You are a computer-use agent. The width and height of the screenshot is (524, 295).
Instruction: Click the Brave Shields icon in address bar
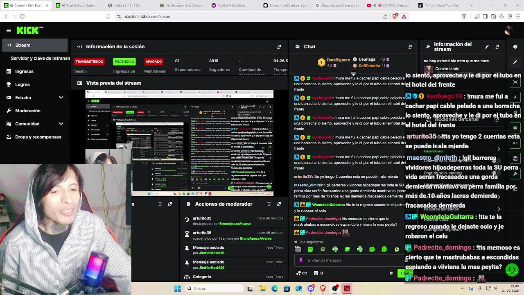pyautogui.click(x=395, y=16)
